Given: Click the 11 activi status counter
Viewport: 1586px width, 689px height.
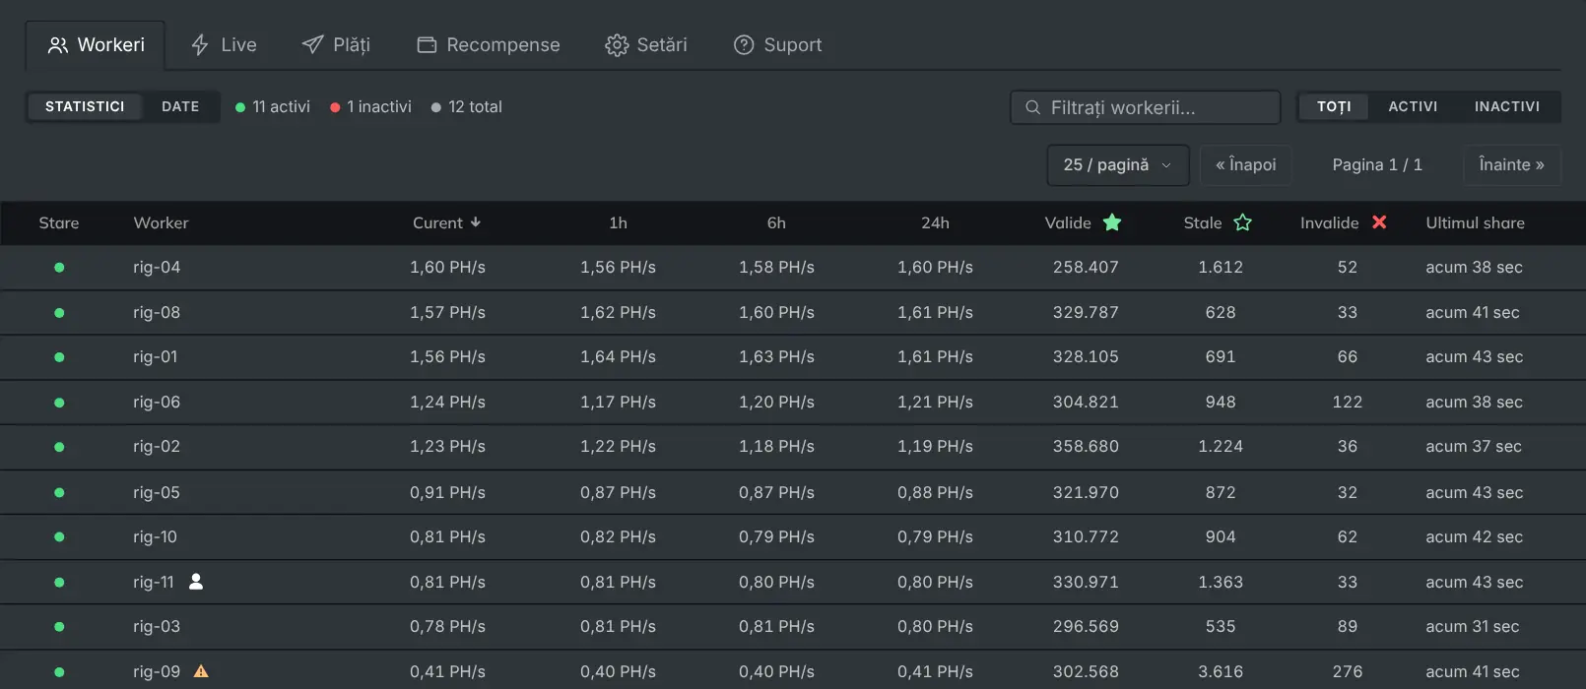Looking at the screenshot, I should point(273,106).
